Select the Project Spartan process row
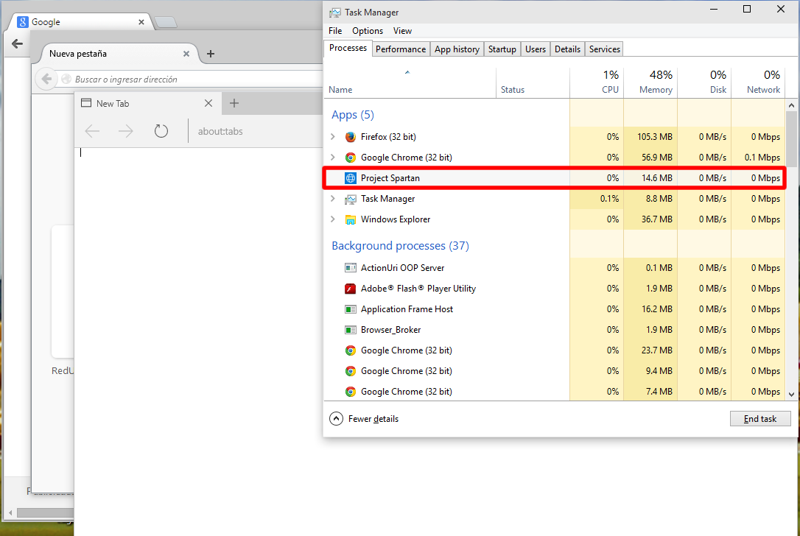 tap(554, 178)
